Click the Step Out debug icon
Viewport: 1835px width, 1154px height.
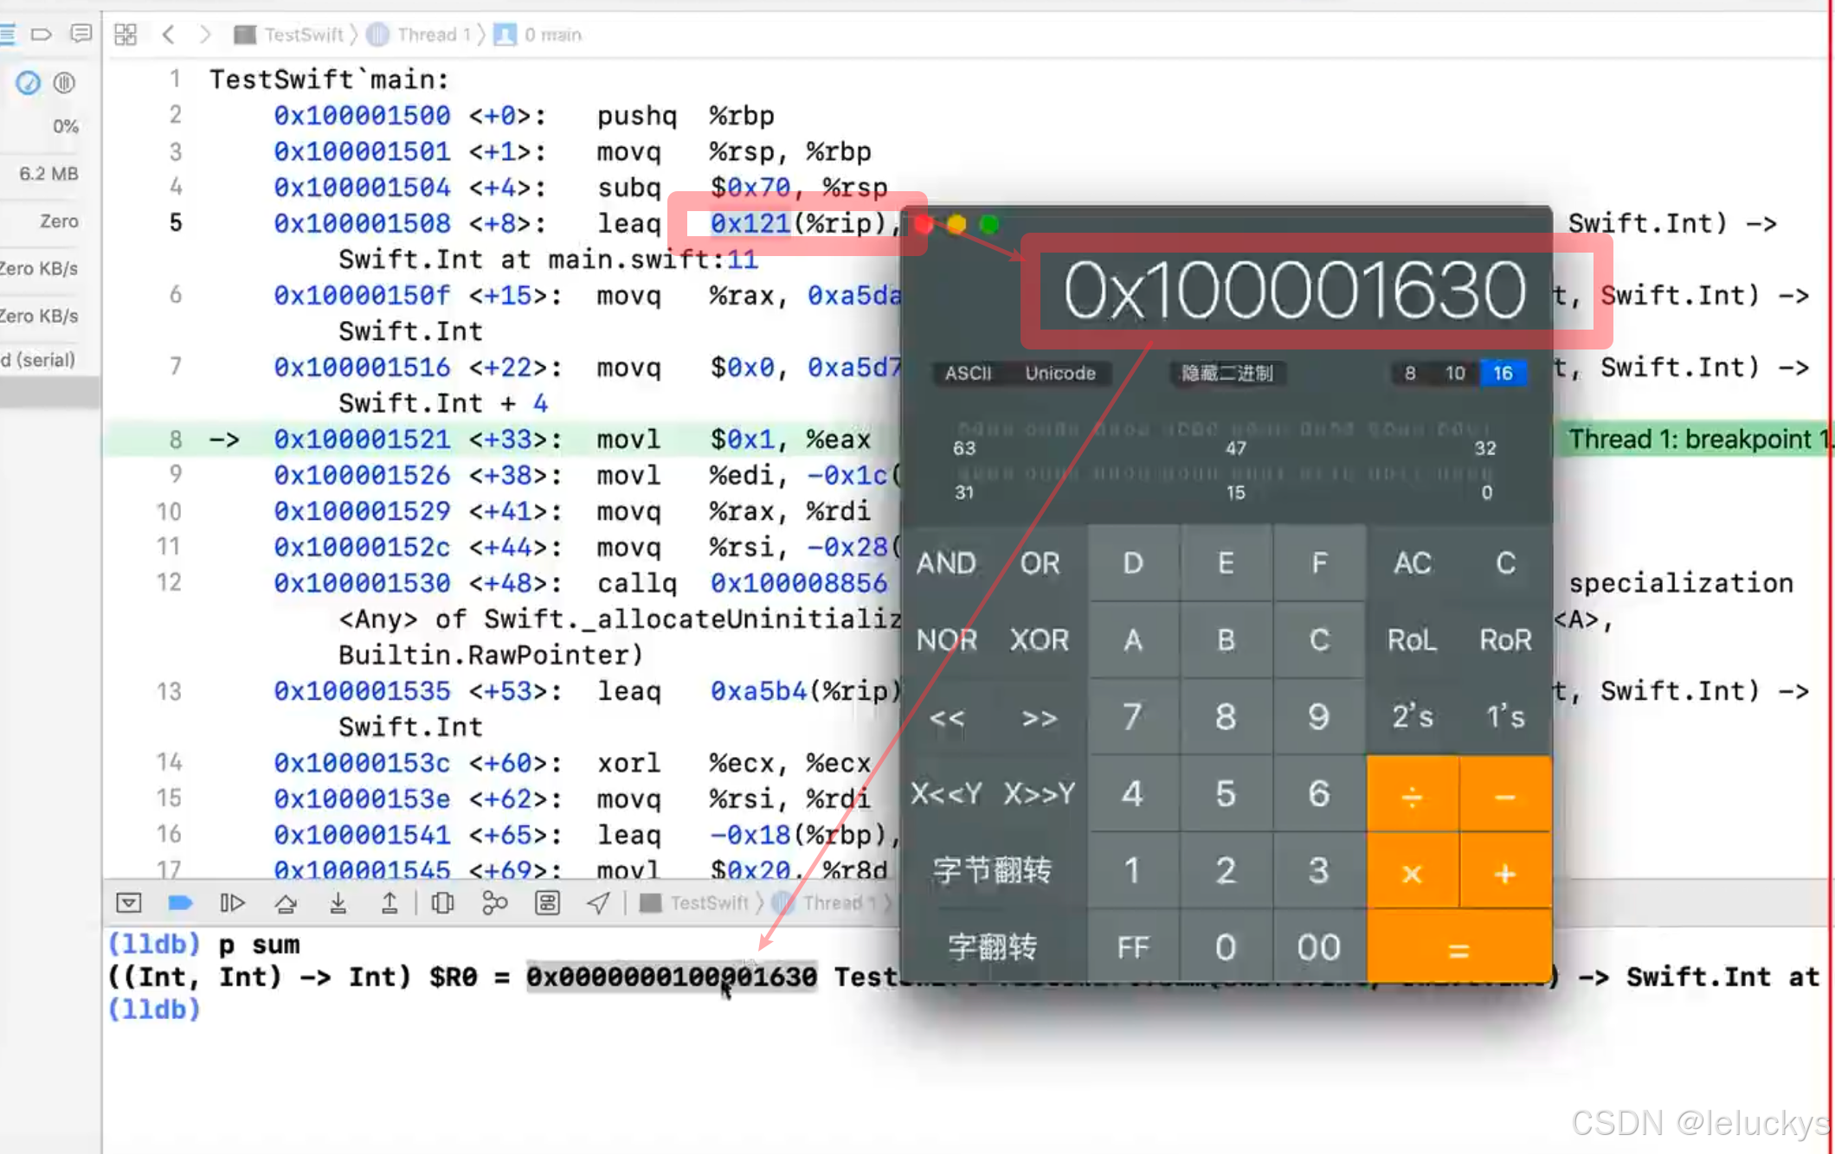[390, 903]
